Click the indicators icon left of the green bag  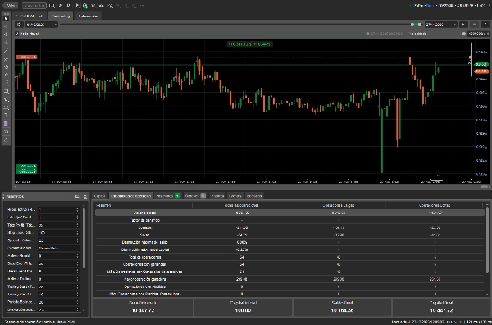[x=77, y=6]
